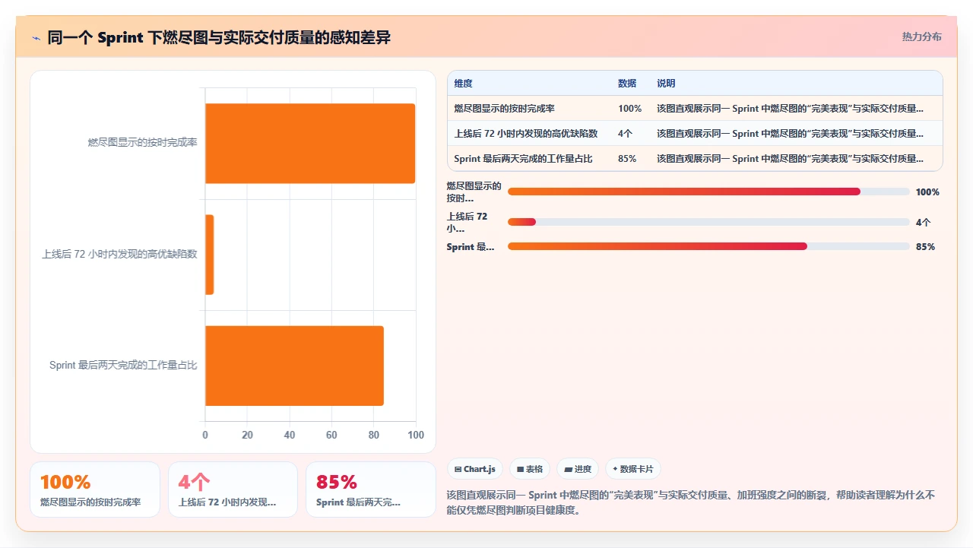Select the Chart.js tag chip
The width and height of the screenshot is (973, 548).
(474, 469)
